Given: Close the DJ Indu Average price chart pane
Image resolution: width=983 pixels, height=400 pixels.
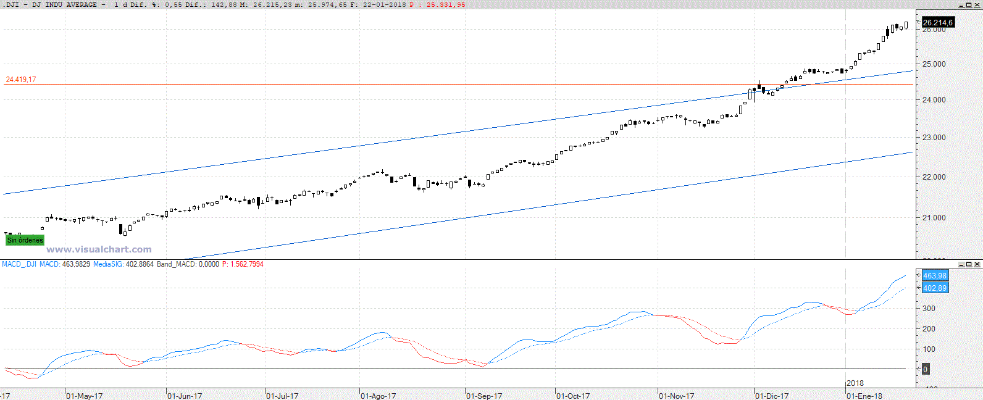Looking at the screenshot, I should pos(977,5).
